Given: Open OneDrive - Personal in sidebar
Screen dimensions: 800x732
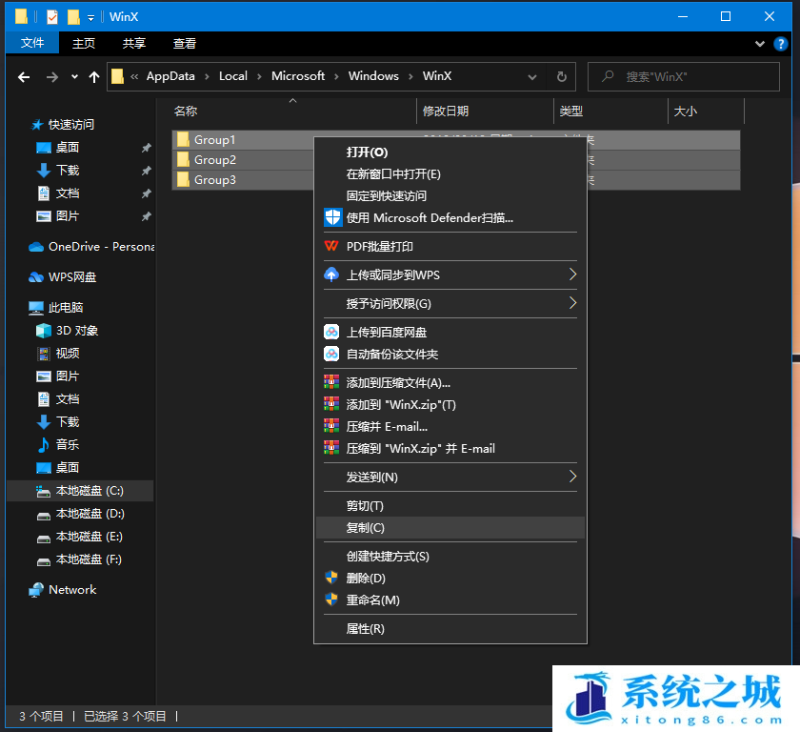Looking at the screenshot, I should tap(91, 247).
